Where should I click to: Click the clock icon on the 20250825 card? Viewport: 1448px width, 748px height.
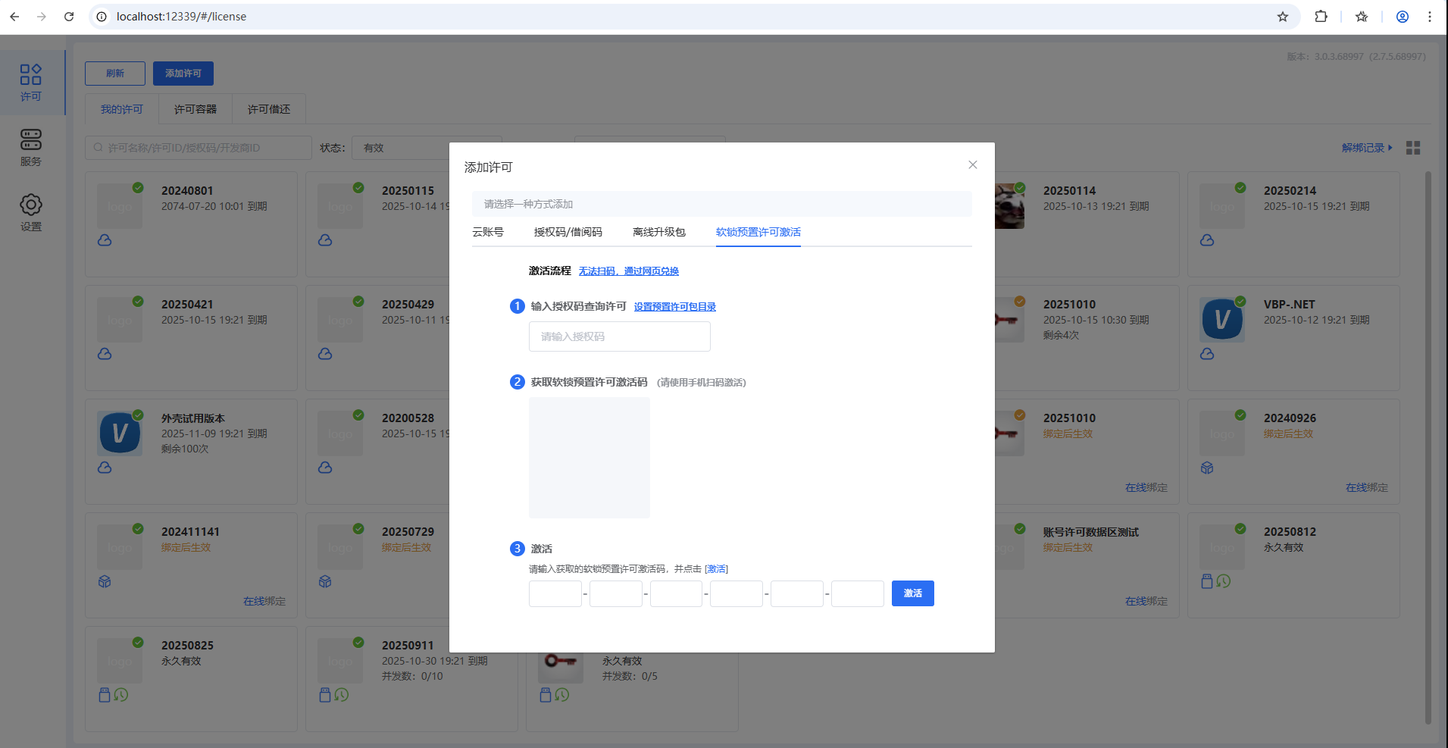pyautogui.click(x=121, y=695)
